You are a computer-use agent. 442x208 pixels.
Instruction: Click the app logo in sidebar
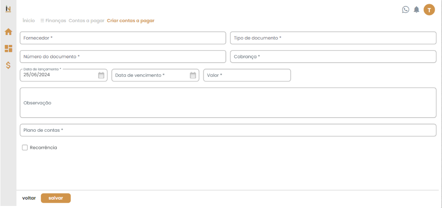click(8, 9)
